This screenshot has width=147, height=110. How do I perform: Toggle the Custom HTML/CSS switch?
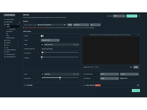[138, 85]
